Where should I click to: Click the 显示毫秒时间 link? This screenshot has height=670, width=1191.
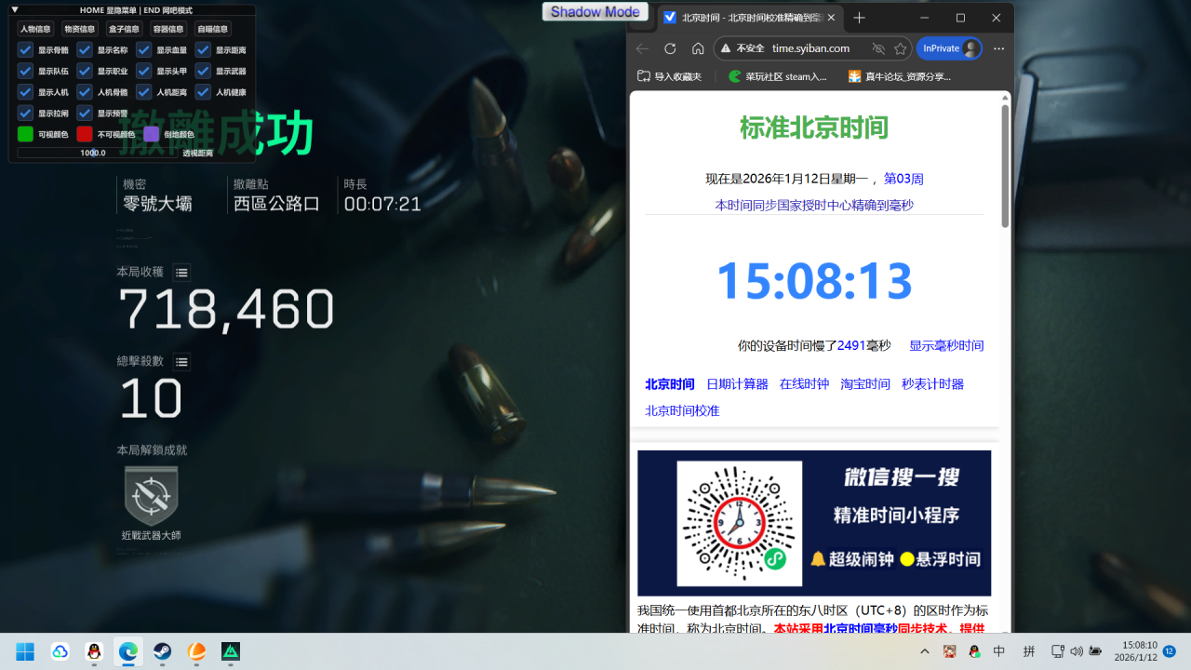pyautogui.click(x=946, y=345)
